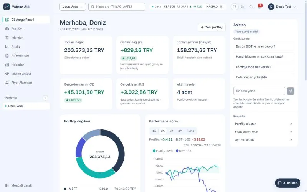307x192 pixels.
Task: Click the indigo donut chart segment
Action: coord(79,147)
